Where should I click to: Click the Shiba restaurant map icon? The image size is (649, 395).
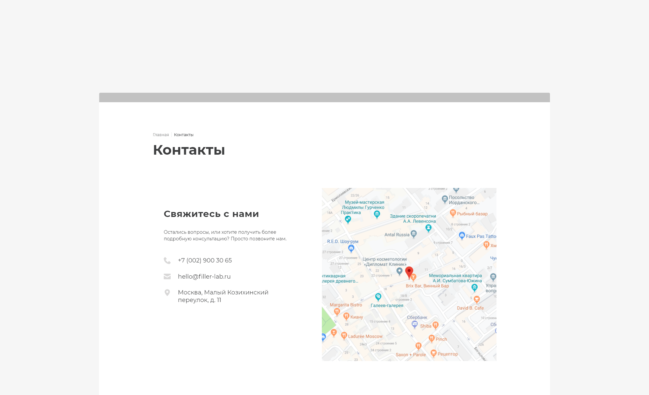[x=435, y=325]
